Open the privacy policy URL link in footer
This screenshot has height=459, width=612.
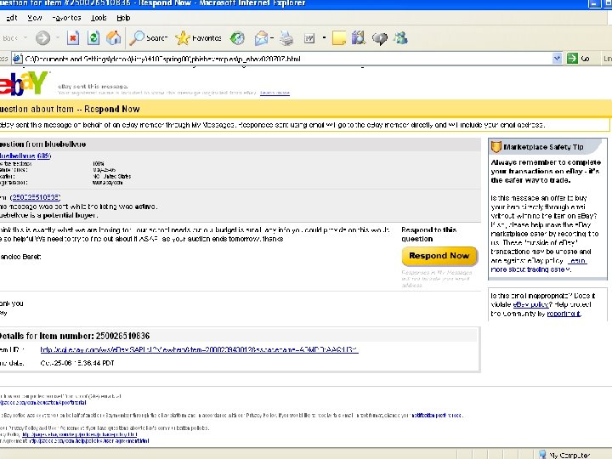[80, 434]
